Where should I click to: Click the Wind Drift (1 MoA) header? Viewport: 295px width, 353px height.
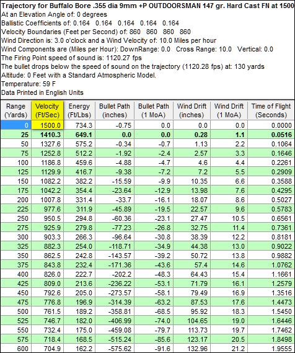[x=229, y=110]
